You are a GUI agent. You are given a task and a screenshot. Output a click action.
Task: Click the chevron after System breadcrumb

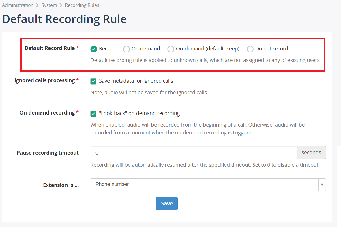61,5
